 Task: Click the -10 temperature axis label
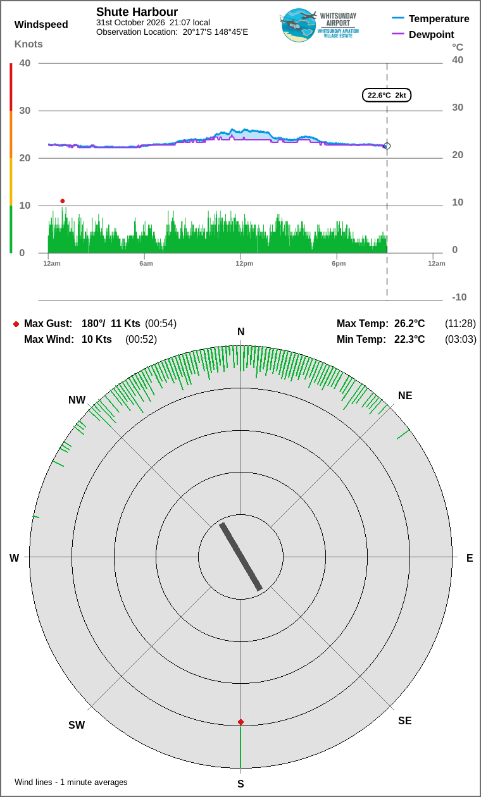click(x=459, y=297)
